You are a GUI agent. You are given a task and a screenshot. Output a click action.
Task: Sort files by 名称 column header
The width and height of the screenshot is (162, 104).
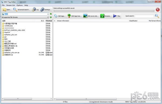4,21
